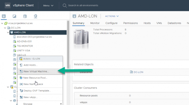The width and height of the screenshot is (189, 105).
Task: Select the AD-DNS-001 virtual machine
Action: [24, 42]
